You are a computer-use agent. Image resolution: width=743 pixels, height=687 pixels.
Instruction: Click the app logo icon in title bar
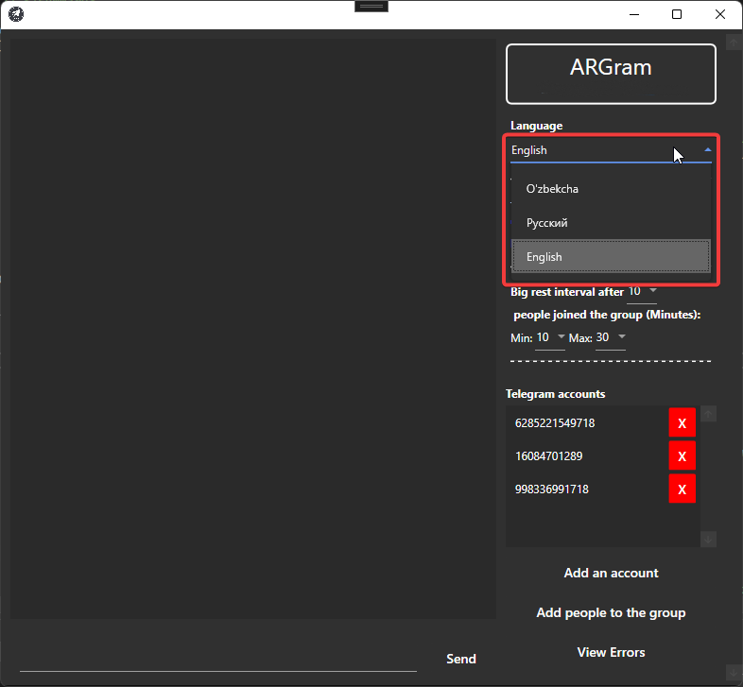[16, 14]
